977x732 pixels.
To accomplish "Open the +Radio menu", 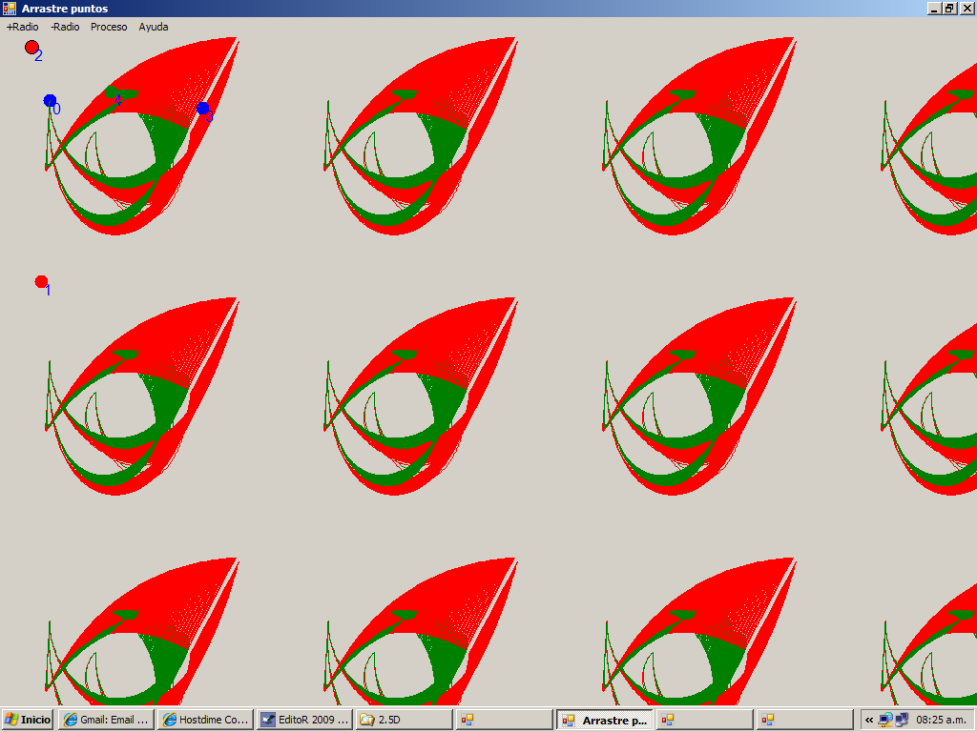I will 22,27.
